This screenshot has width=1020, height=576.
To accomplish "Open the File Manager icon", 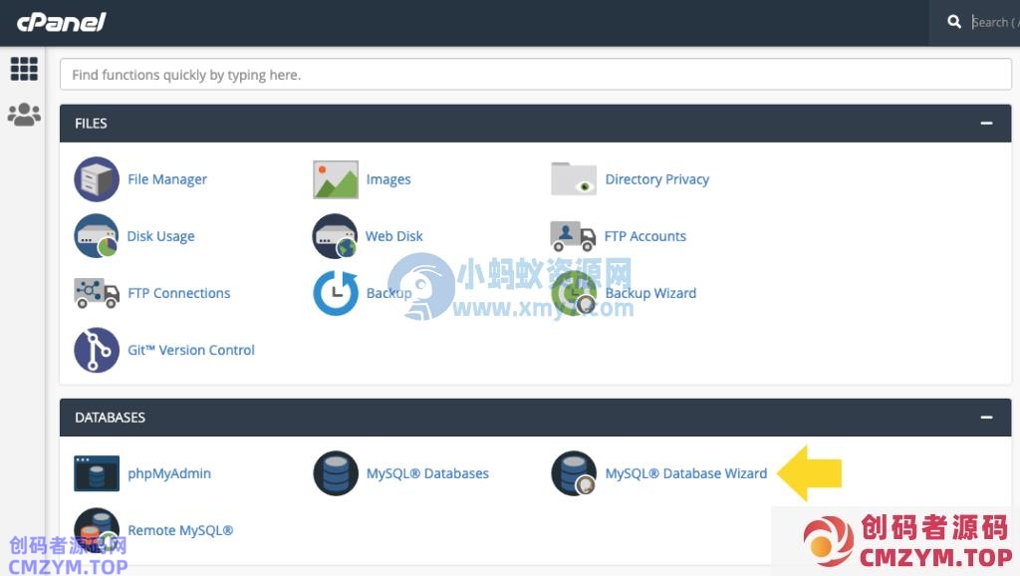I will [97, 179].
